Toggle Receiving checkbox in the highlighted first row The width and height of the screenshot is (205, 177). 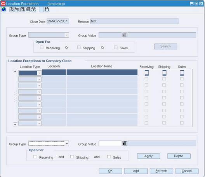click(147, 73)
